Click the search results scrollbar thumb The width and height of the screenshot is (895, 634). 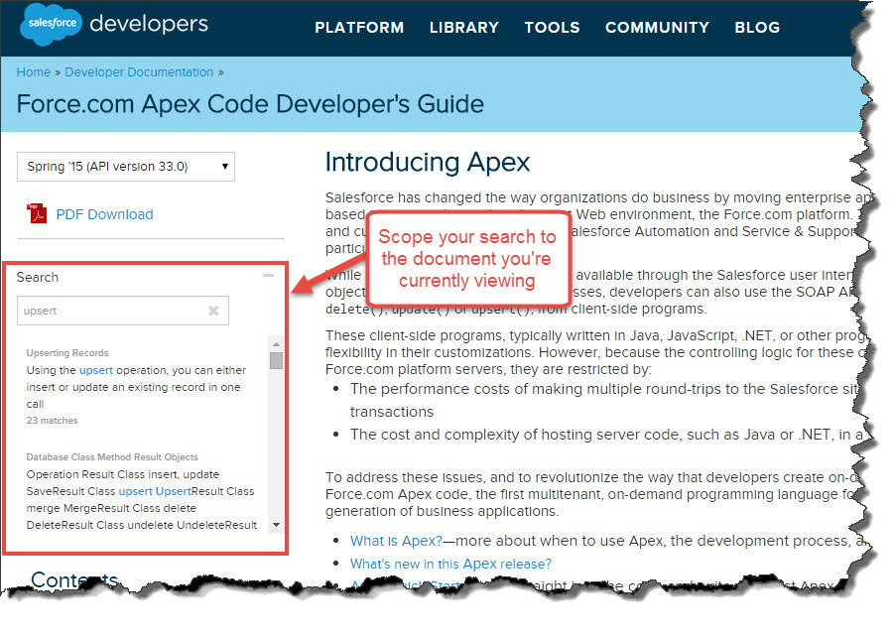(276, 360)
